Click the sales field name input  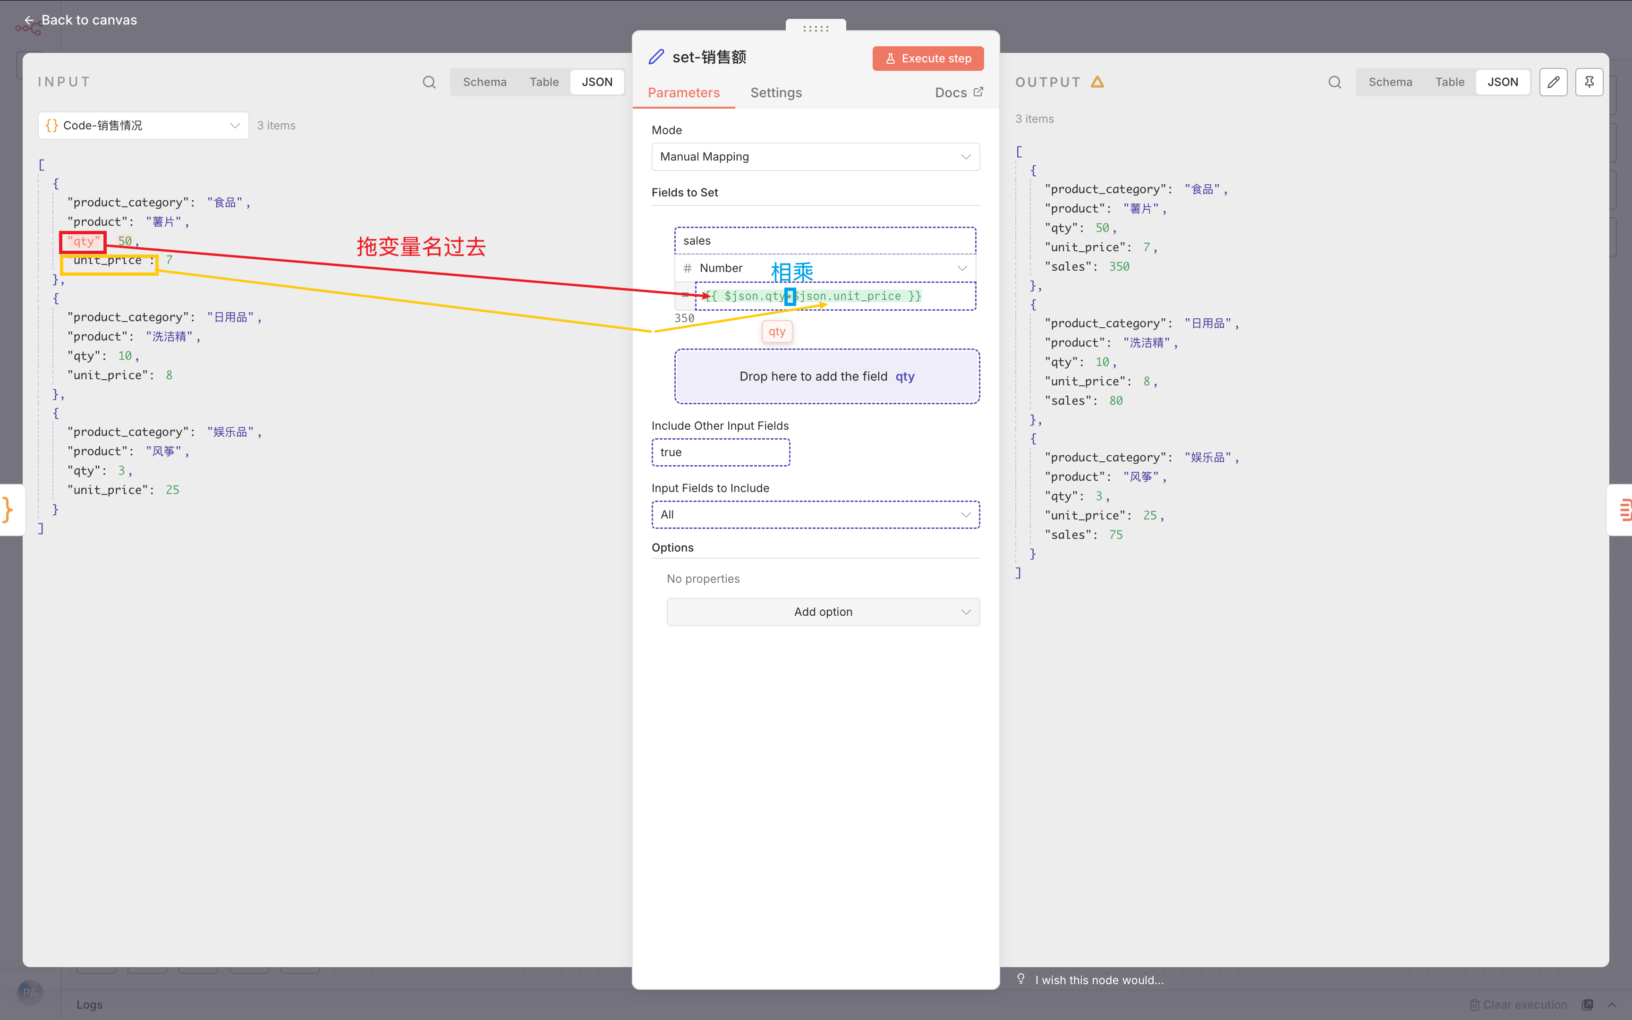[825, 241]
